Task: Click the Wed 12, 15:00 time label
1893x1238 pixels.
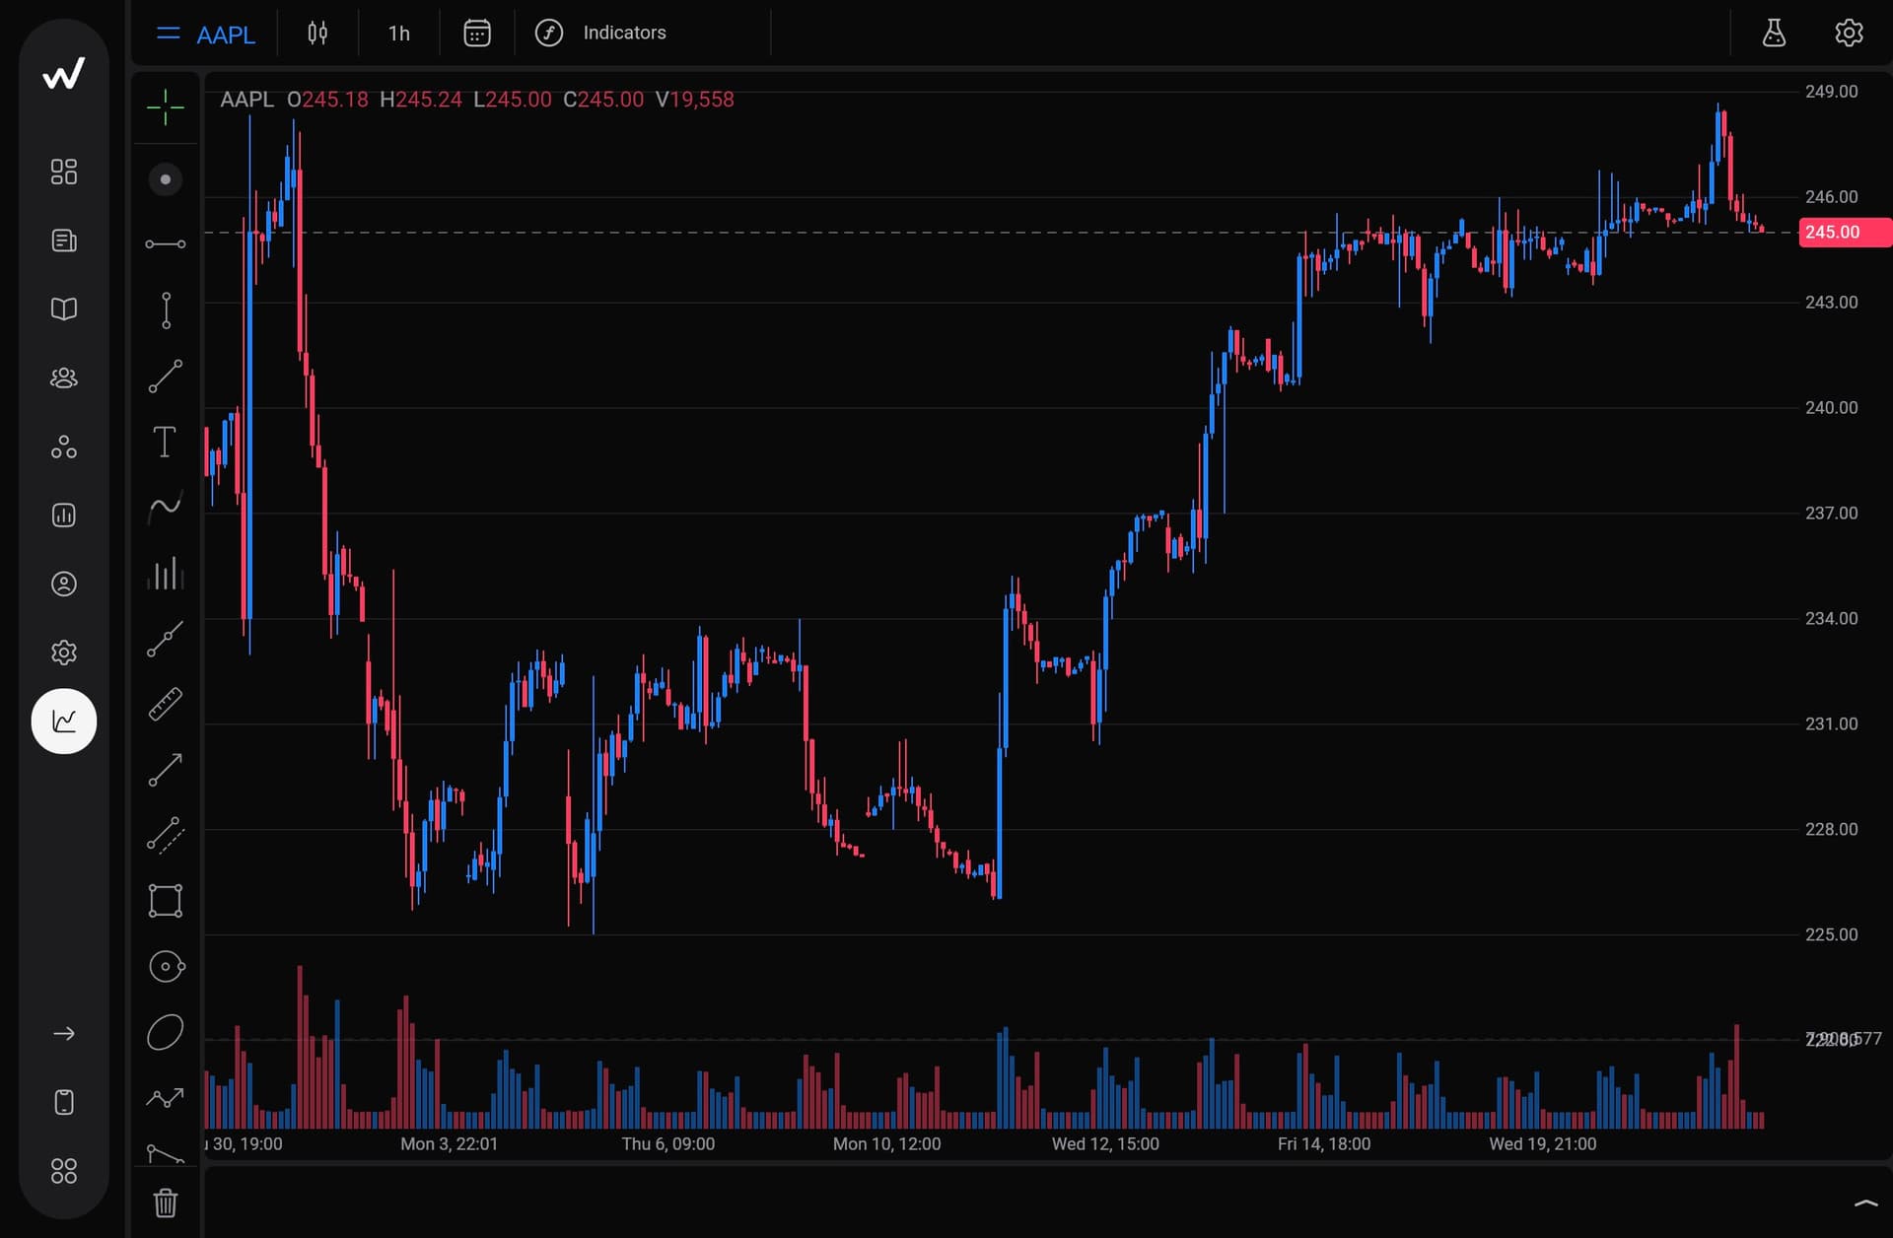Action: (1105, 1144)
